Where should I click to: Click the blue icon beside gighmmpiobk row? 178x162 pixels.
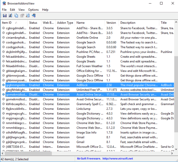[4, 85]
